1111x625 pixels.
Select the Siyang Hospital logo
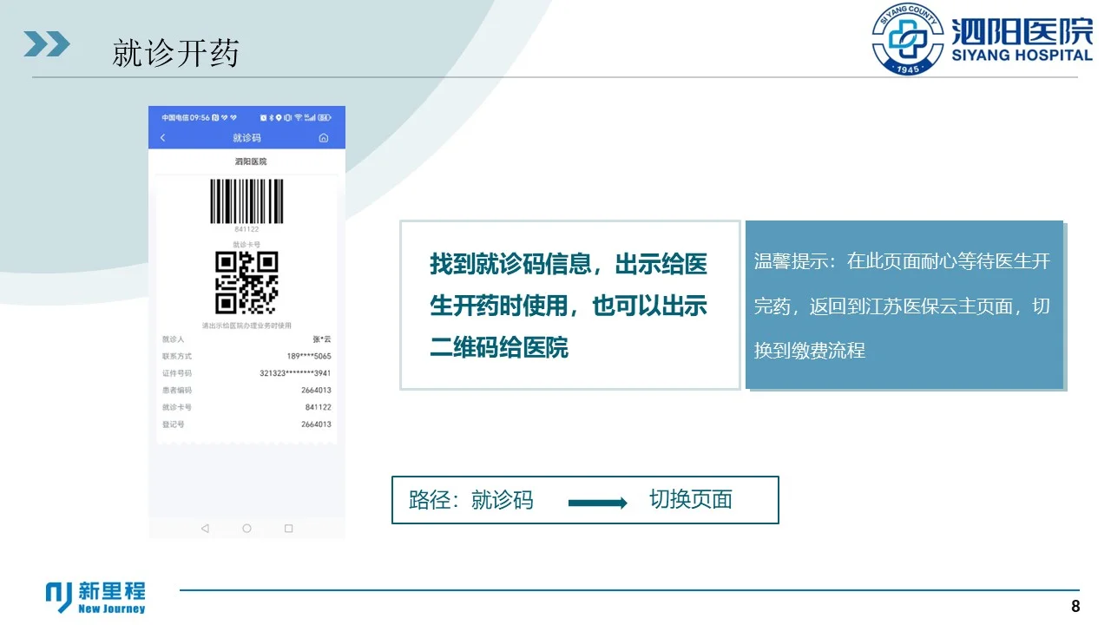[906, 39]
